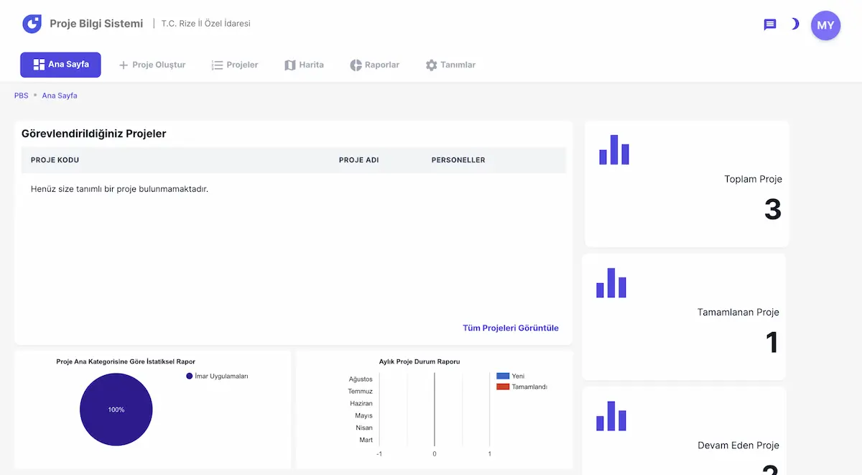Click the 100% pie chart slice
Screen dimensions: 862x475
(116, 410)
